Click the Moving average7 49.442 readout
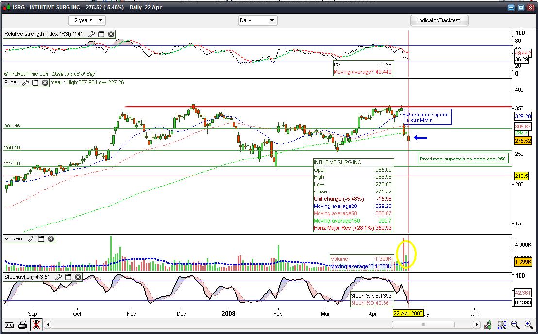 [x=363, y=72]
